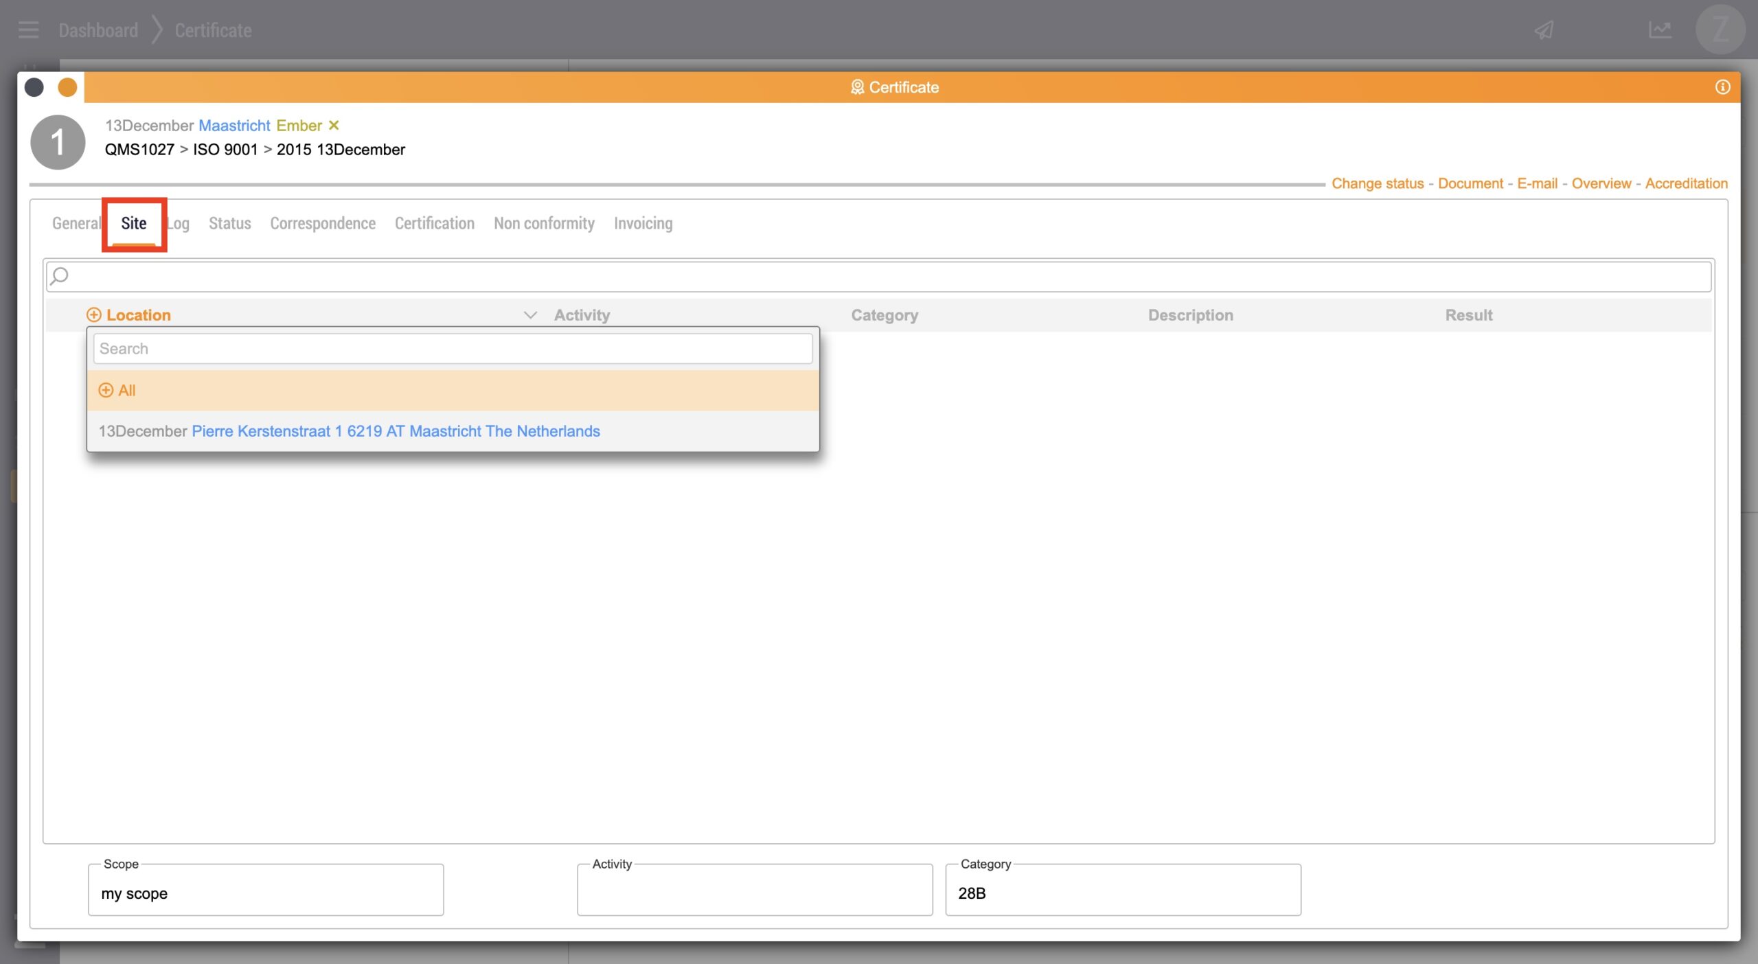
Task: Click the Category field showing 28B
Action: click(x=1123, y=893)
